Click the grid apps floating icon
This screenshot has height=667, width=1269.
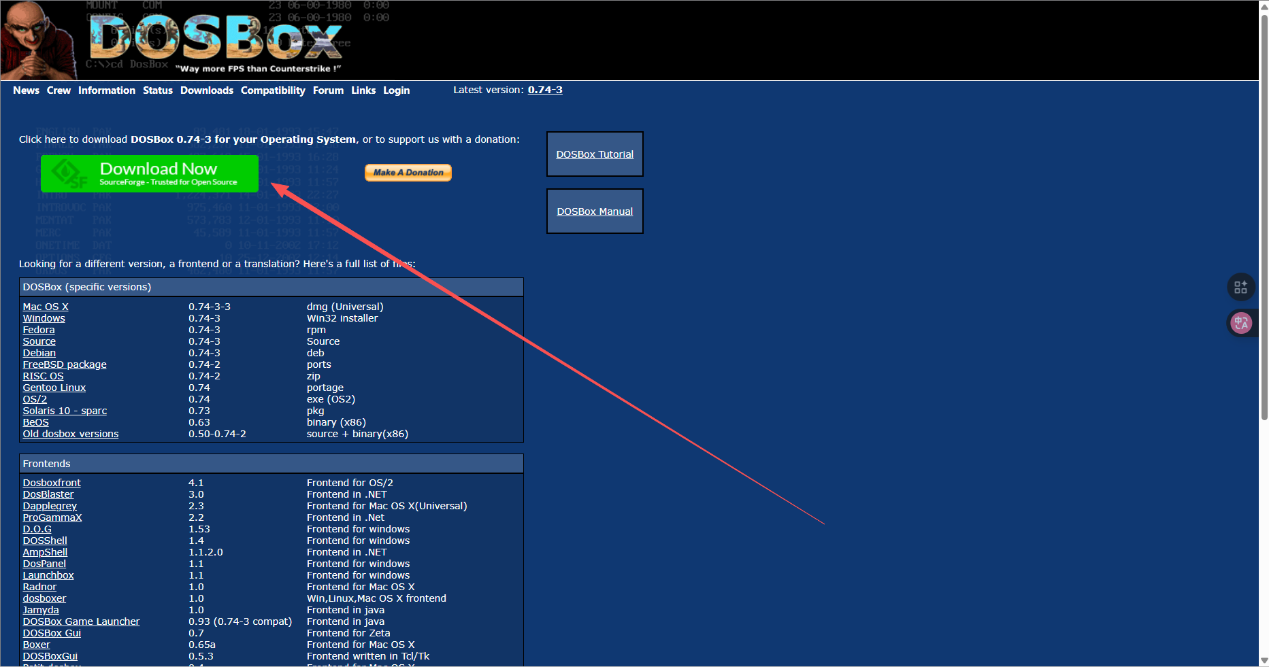(1240, 287)
